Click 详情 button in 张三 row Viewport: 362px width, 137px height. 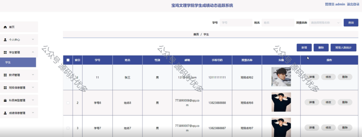pyautogui.click(x=312, y=77)
